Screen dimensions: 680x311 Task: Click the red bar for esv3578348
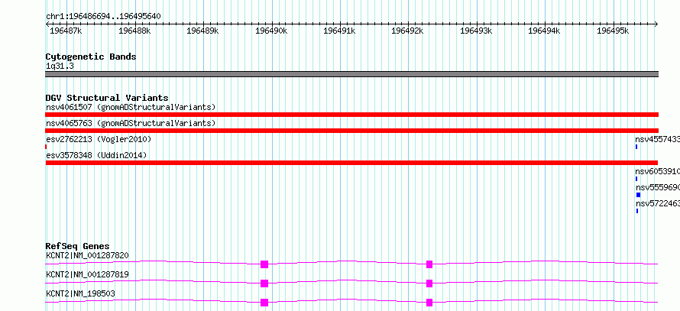351,163
